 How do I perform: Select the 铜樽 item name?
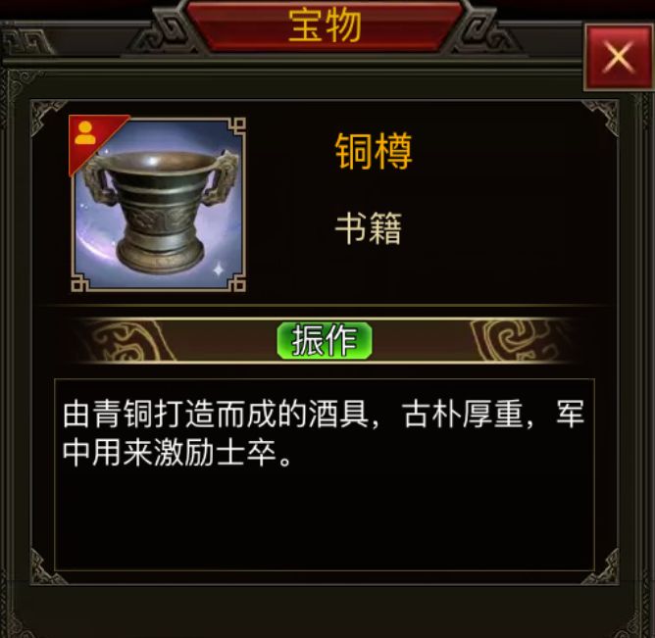coord(374,151)
